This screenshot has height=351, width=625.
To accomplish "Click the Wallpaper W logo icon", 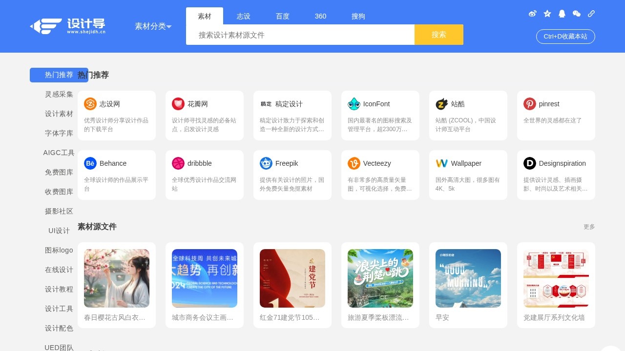I will (x=442, y=163).
